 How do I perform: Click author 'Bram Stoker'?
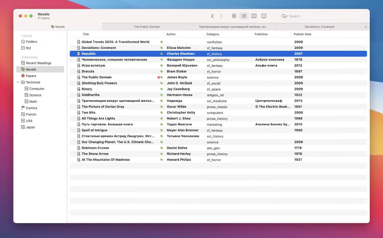[x=177, y=71]
